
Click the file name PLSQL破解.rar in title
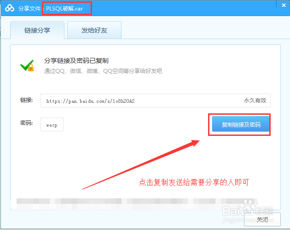click(x=64, y=8)
